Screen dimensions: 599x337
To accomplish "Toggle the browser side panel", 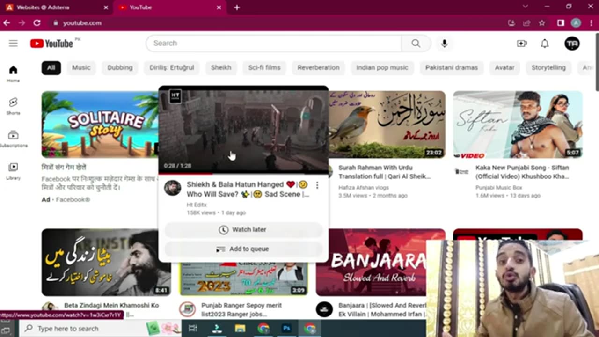I will click(561, 23).
